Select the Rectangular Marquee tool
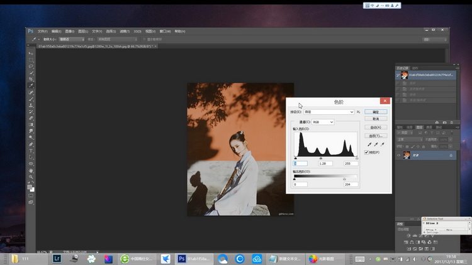 (31, 60)
